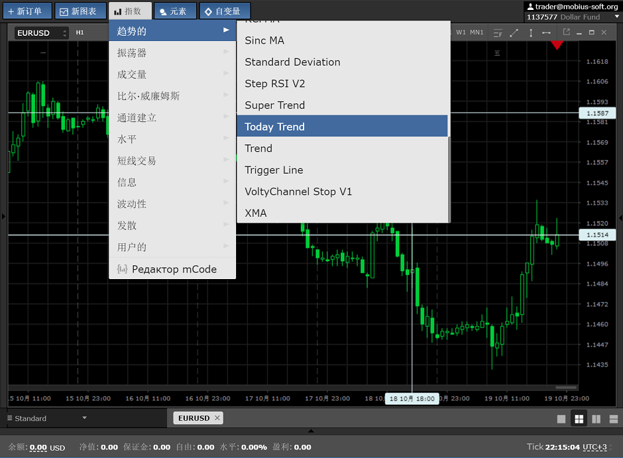Viewport: 623px width, 458px height.
Task: Click the 1.1587 price label
Action: pos(598,113)
